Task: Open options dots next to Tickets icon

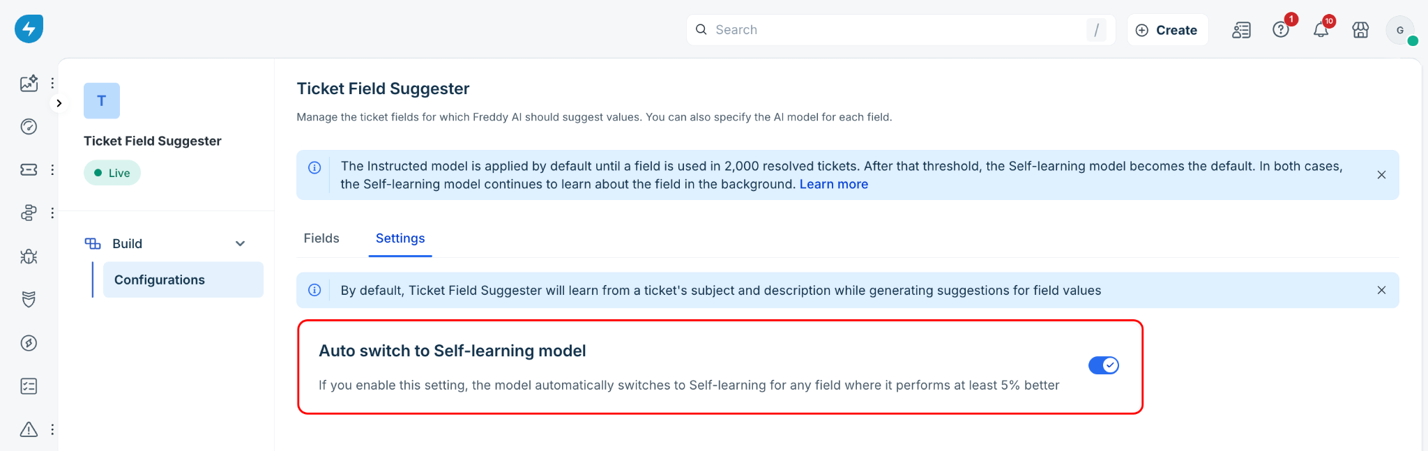Action: click(x=52, y=169)
